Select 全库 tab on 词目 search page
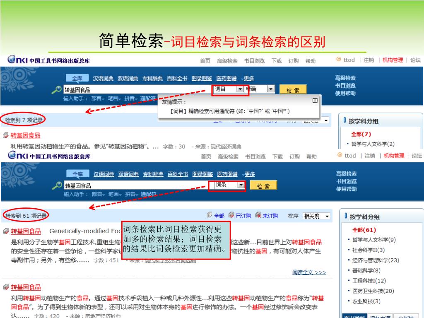Image resolution: width=424 pixels, height=318 pixels. pos(77,78)
